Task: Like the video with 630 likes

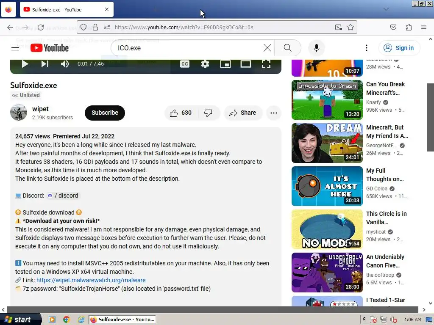Action: pyautogui.click(x=181, y=113)
